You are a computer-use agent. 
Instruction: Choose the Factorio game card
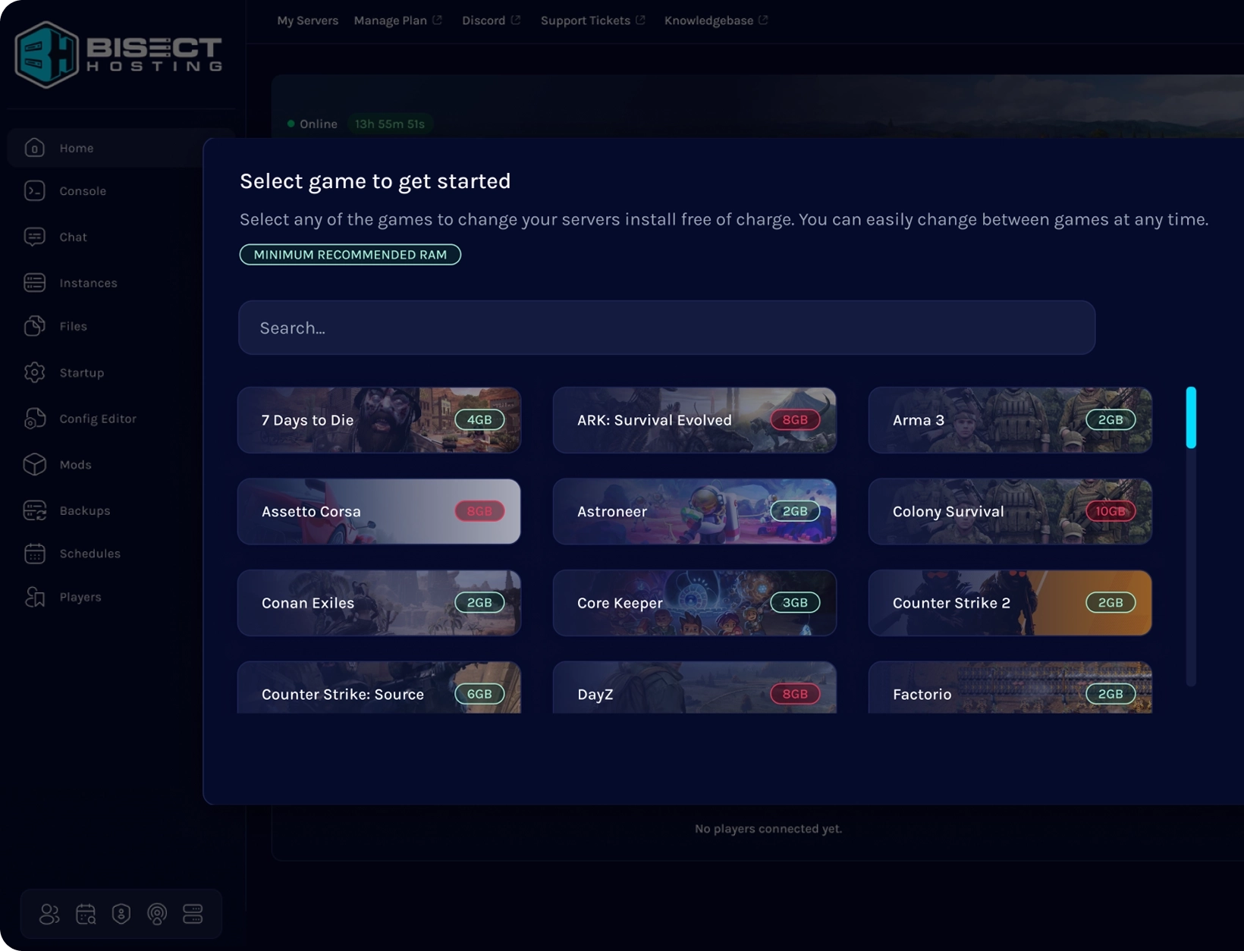pyautogui.click(x=1010, y=688)
